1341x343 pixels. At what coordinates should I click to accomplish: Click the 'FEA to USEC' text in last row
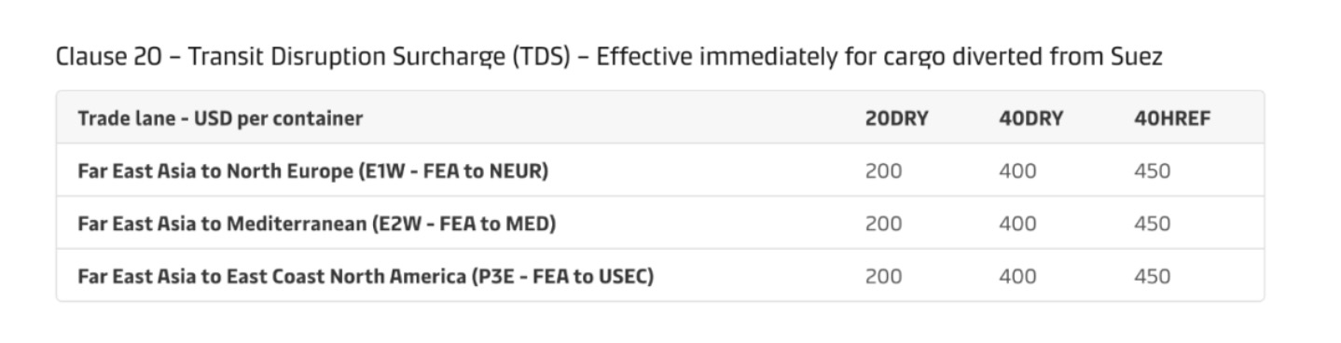pos(591,277)
